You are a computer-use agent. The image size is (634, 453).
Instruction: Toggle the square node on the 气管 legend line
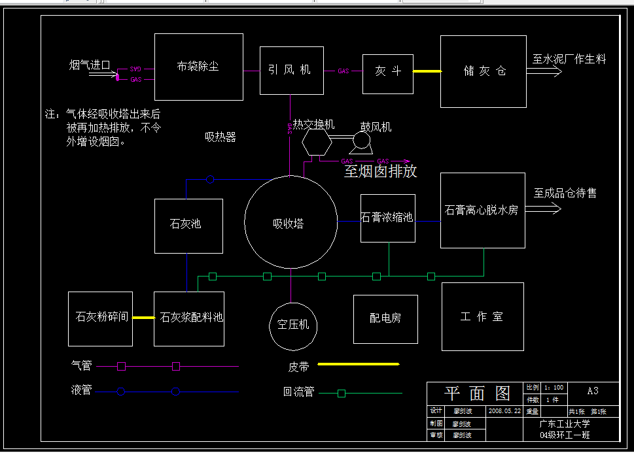(x=120, y=366)
